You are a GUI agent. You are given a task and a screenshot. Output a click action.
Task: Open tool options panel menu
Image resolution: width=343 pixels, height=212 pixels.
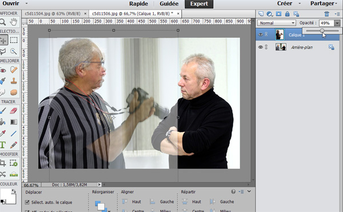pyautogui.click(x=241, y=191)
